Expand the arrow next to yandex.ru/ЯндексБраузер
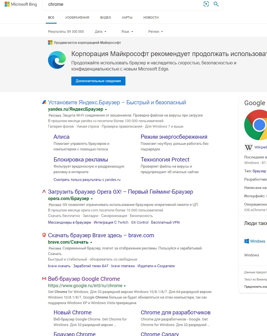The width and height of the screenshot is (267, 336). tap(106, 110)
